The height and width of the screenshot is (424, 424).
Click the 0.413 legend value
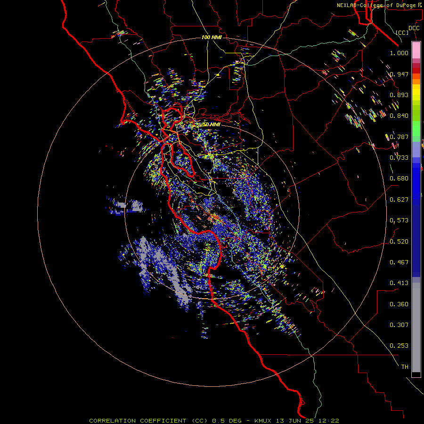[x=399, y=283]
